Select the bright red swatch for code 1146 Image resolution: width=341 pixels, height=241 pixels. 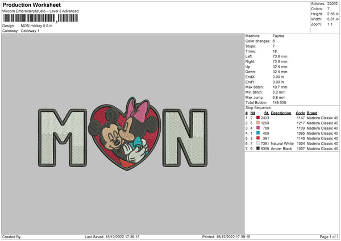pos(258,138)
